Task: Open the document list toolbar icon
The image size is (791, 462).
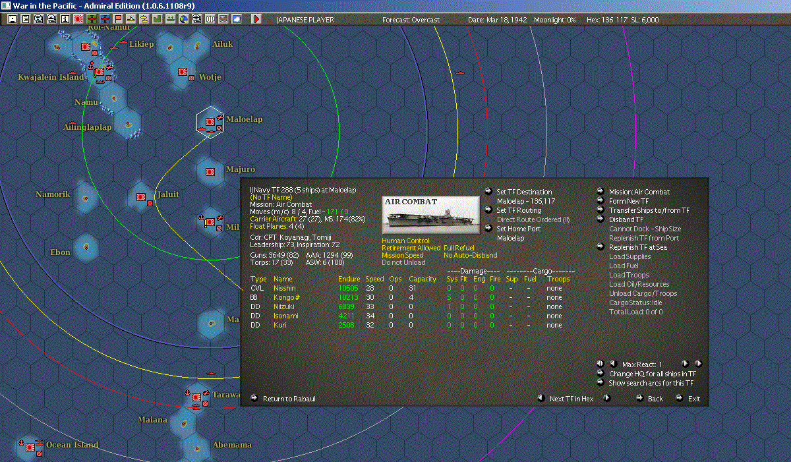Action: coord(25,19)
